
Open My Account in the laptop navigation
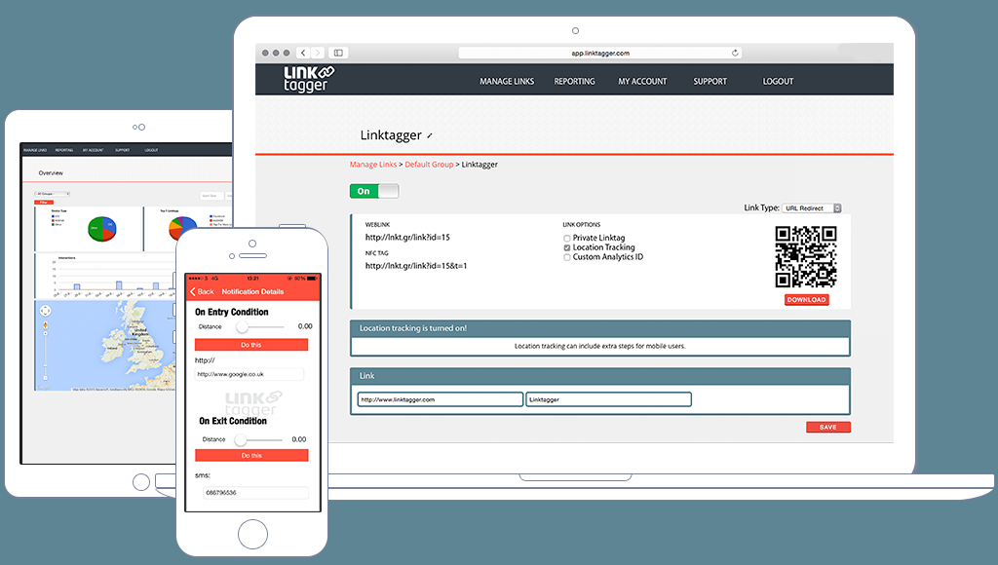tap(642, 82)
